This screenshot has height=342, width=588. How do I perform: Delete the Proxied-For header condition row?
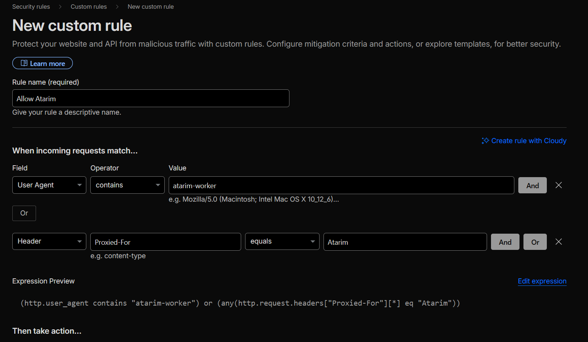click(558, 242)
